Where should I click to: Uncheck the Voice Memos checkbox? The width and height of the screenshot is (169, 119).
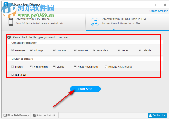[x=31, y=67]
